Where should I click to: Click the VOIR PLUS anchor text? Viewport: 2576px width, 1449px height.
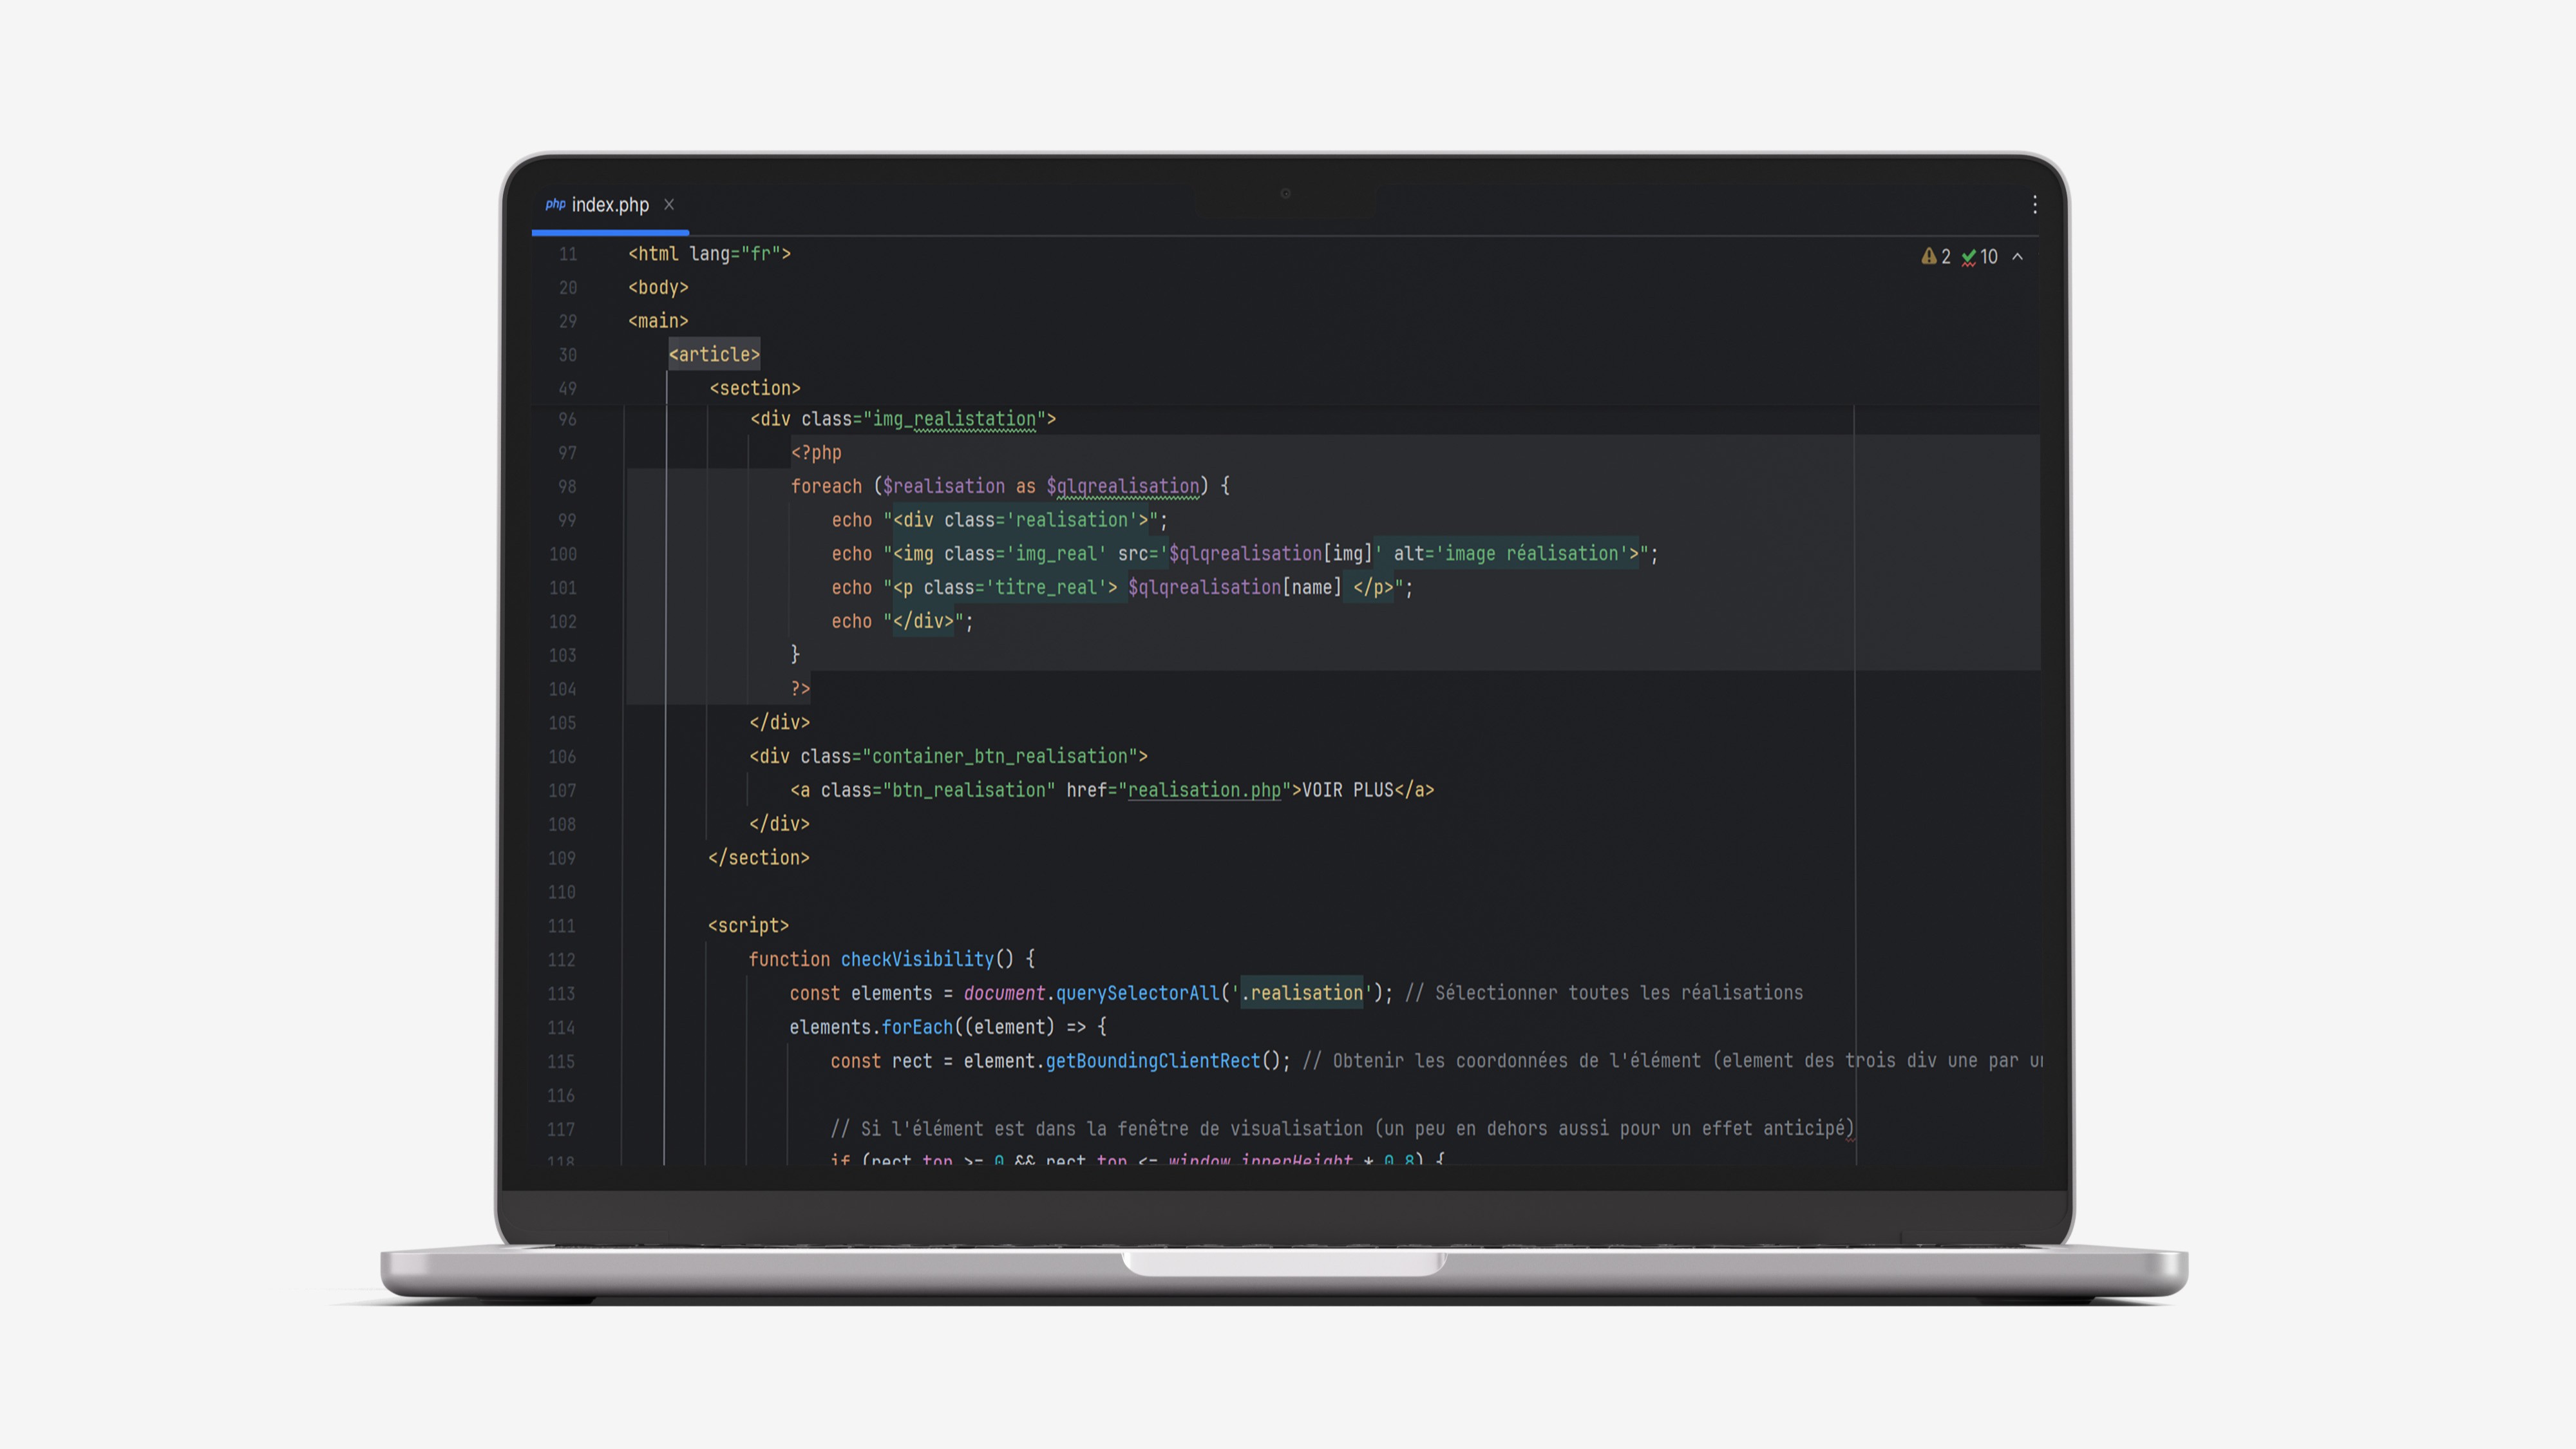click(x=1347, y=790)
